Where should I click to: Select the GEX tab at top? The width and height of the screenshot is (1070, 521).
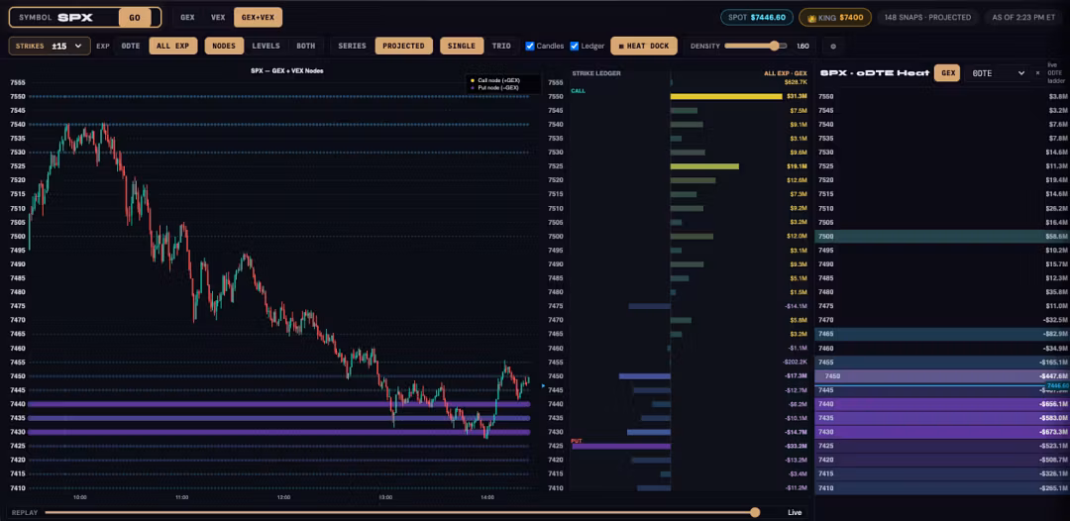(187, 17)
